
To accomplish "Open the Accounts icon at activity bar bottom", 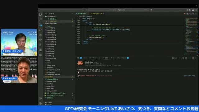I will pyautogui.click(x=40, y=98).
